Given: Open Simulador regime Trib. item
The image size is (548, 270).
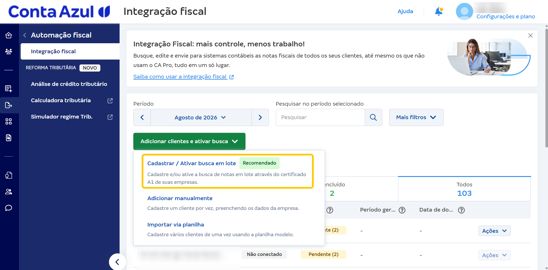Looking at the screenshot, I should click(x=62, y=117).
